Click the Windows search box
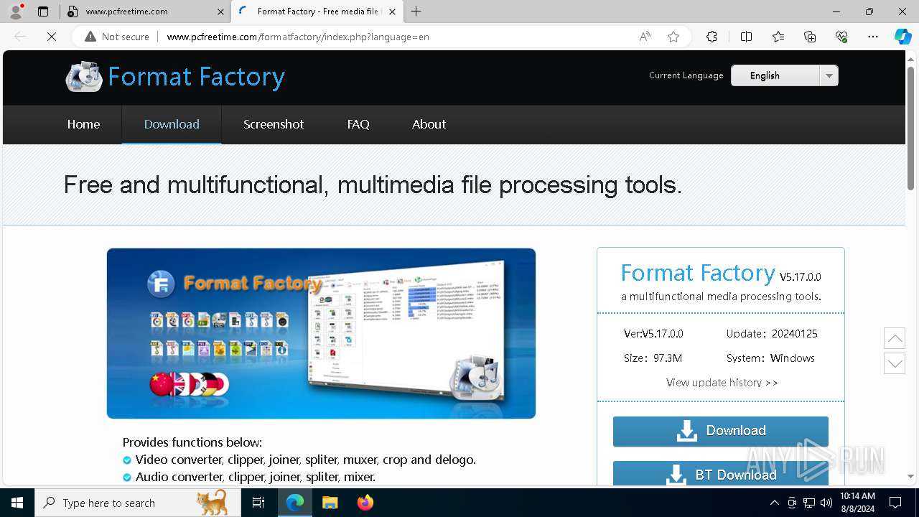The height and width of the screenshot is (517, 919). point(138,503)
